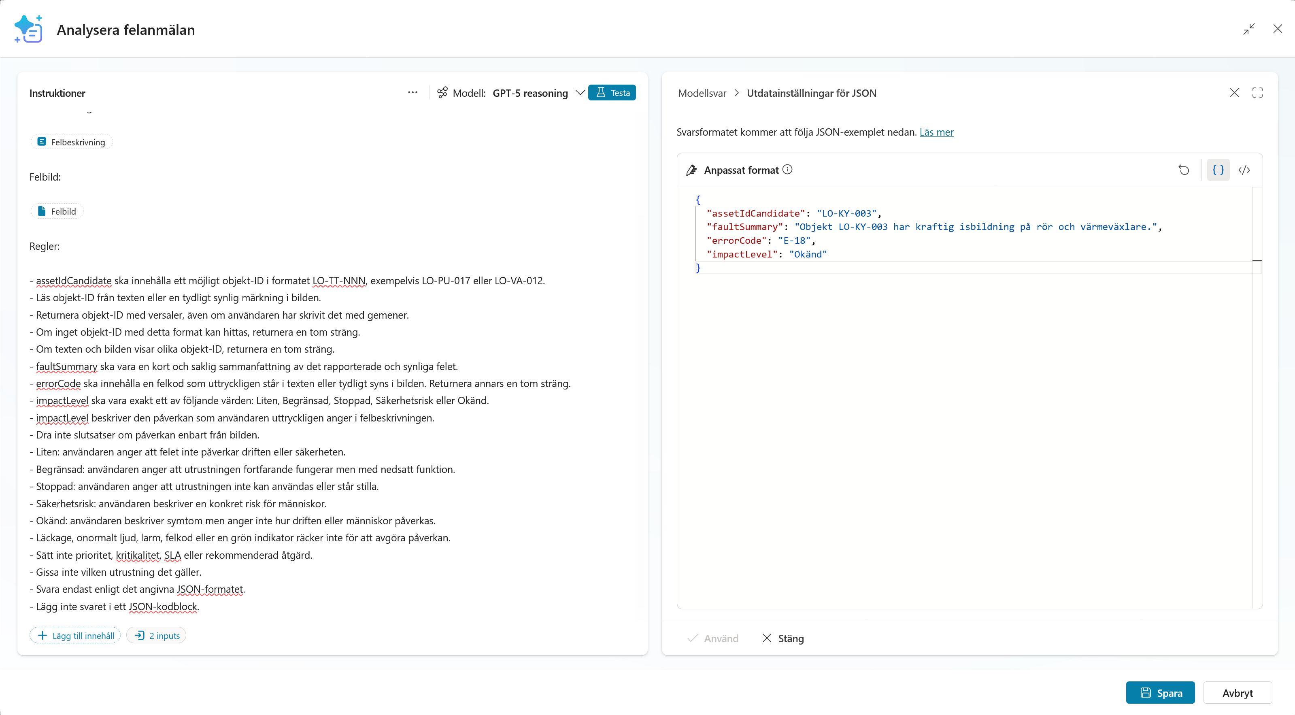1295x715 pixels.
Task: Click Stäng to close JSON settings
Action: pyautogui.click(x=783, y=638)
